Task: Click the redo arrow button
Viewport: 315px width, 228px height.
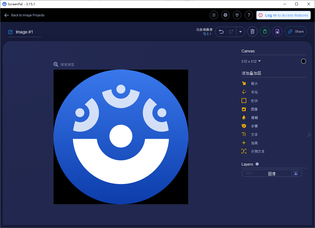Action: [231, 32]
